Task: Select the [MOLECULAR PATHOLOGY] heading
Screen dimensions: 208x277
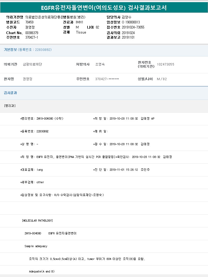Action: click(x=38, y=221)
